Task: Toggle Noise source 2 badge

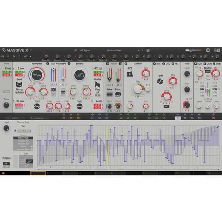Action: (x=120, y=64)
